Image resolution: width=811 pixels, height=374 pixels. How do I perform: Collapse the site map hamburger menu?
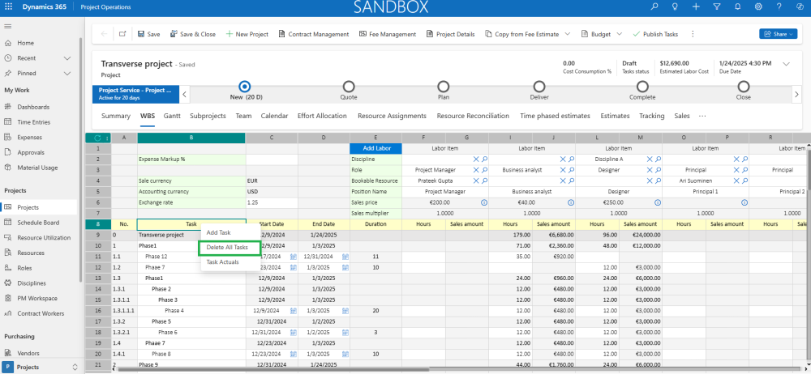(x=8, y=27)
